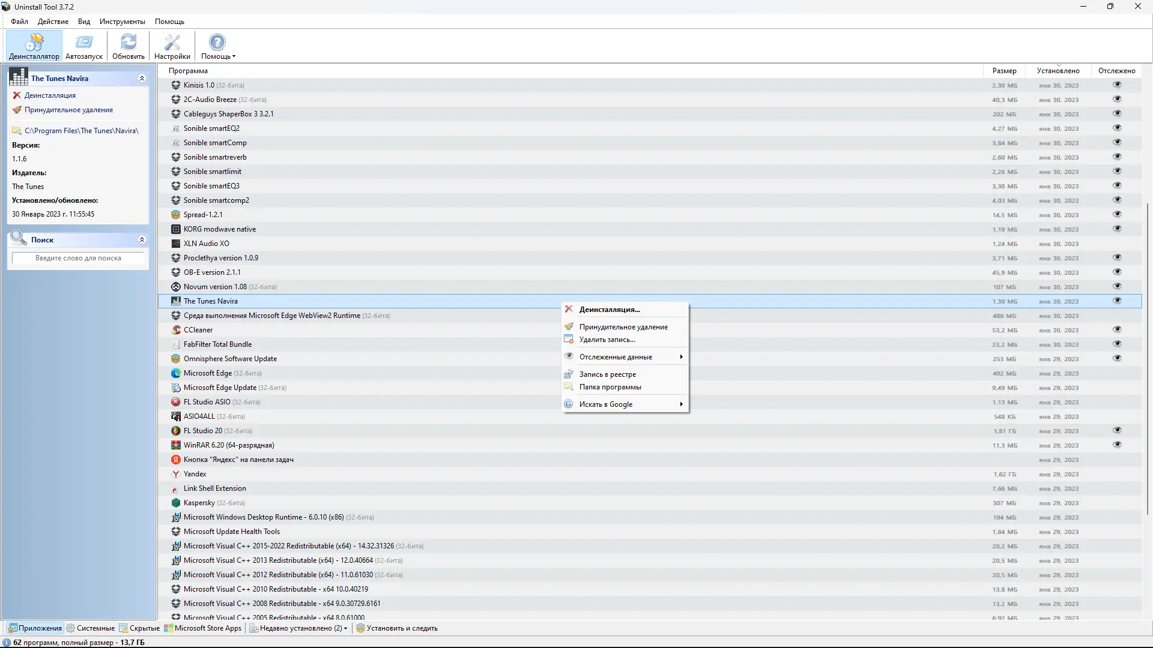Click Принудительное удаление in the sidebar
1153x648 pixels.
[69, 110]
